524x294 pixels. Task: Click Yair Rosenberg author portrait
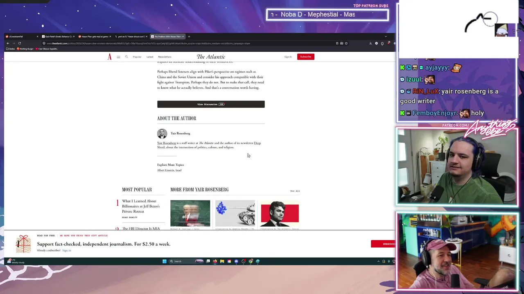162,134
